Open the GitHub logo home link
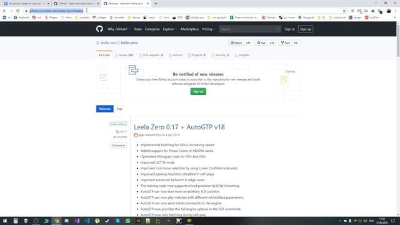 99,29
